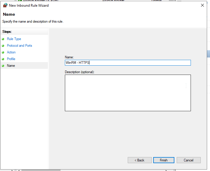Click Finish to create the rule
The width and height of the screenshot is (210, 171).
click(164, 160)
